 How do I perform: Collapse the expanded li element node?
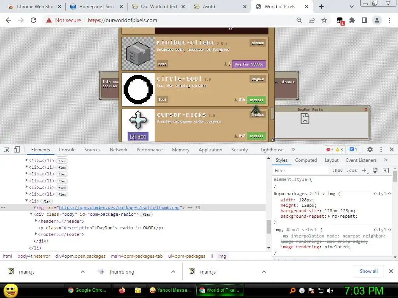[x=26, y=201]
